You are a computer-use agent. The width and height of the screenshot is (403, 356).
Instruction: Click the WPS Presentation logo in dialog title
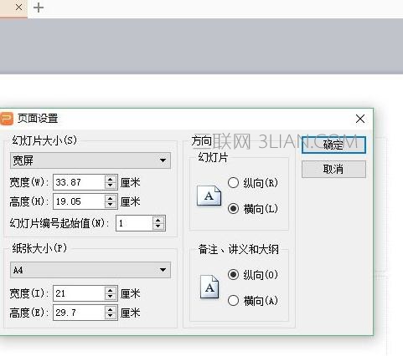tap(7, 119)
